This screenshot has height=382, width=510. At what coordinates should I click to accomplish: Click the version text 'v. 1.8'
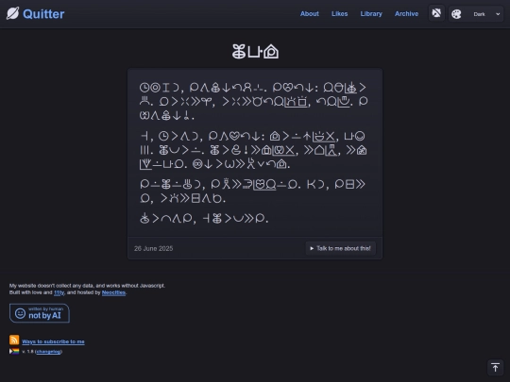[27, 352]
